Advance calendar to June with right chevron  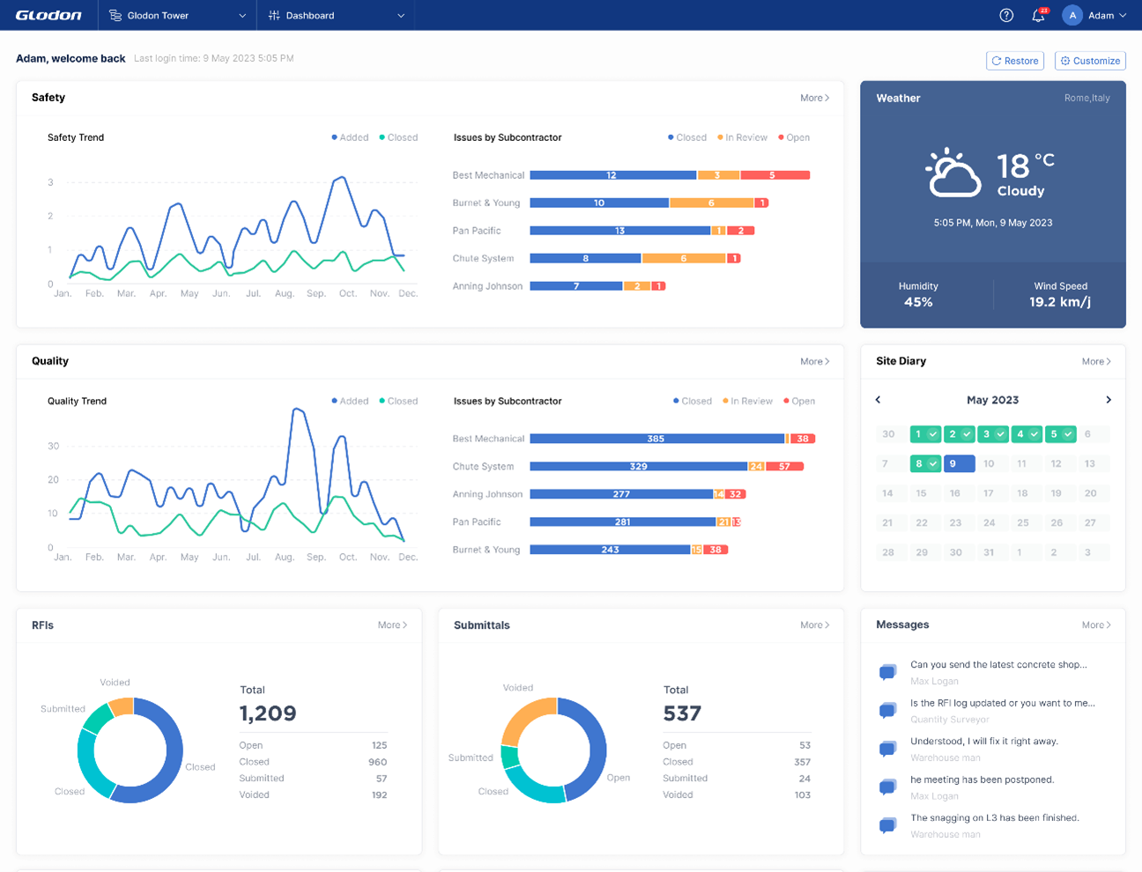click(1109, 399)
